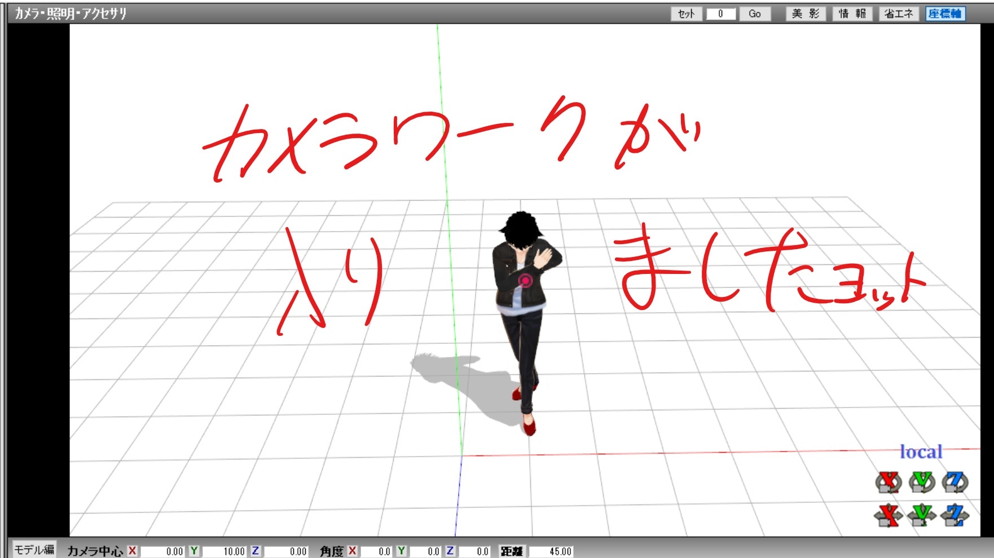Image resolution: width=994 pixels, height=558 pixels.
Task: Switch to モデル編 model edit mode
Action: [x=34, y=550]
